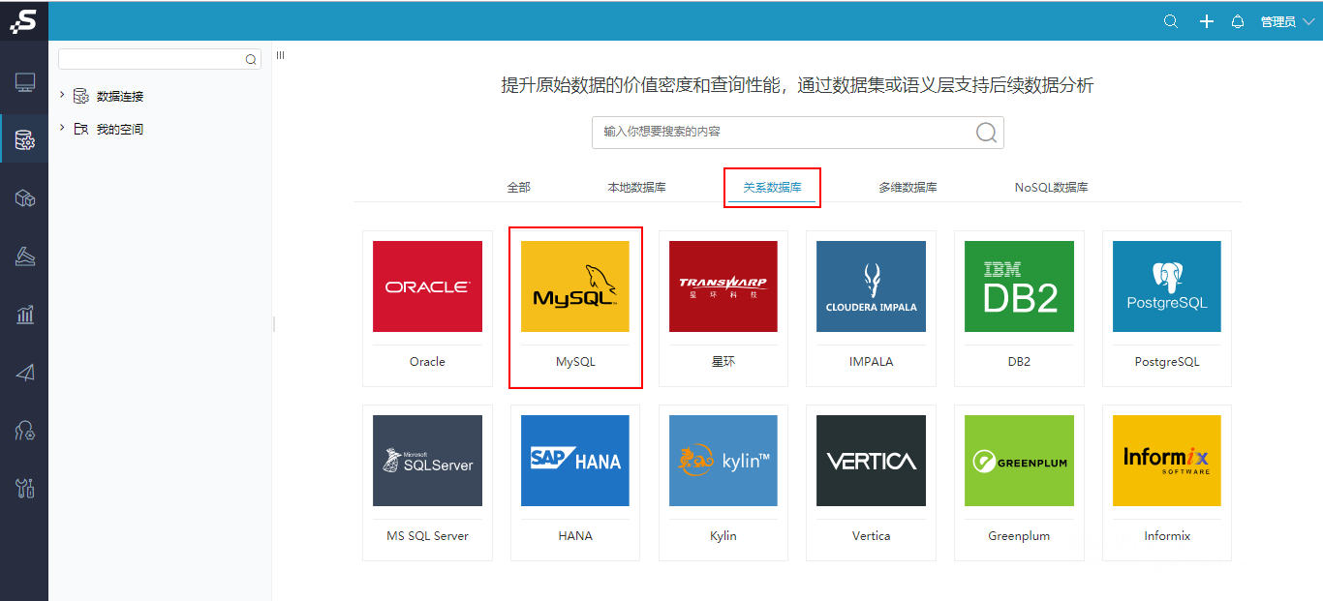Click the 我的空间 tree item label
Screen dimensions: 1323x601
point(120,130)
